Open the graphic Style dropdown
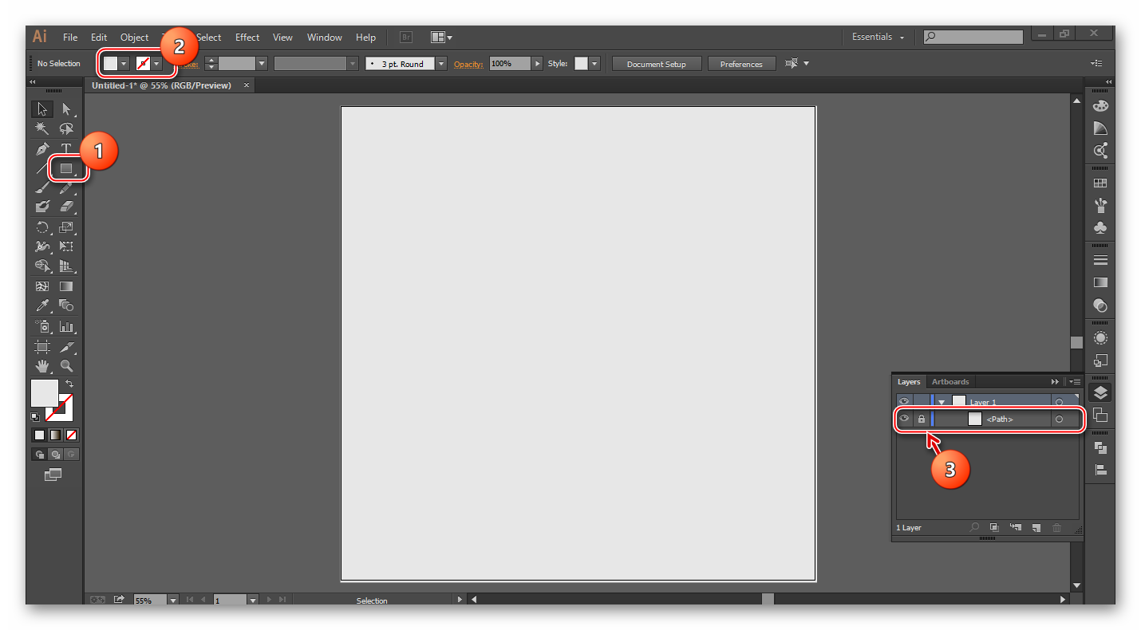 coord(594,64)
